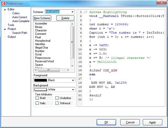
Task: Collapse the Project tree node
Action: click(x=5, y=29)
